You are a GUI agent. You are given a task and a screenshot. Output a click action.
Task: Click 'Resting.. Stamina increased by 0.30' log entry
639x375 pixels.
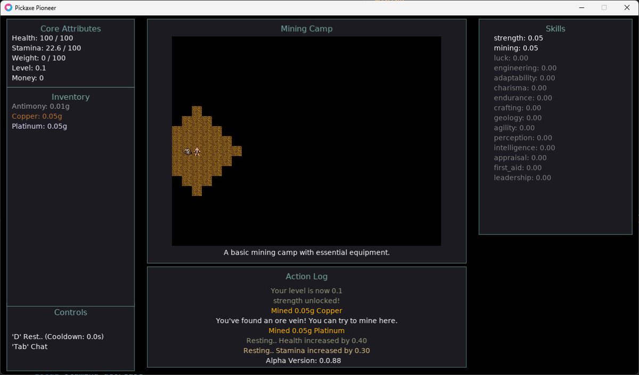tap(307, 350)
